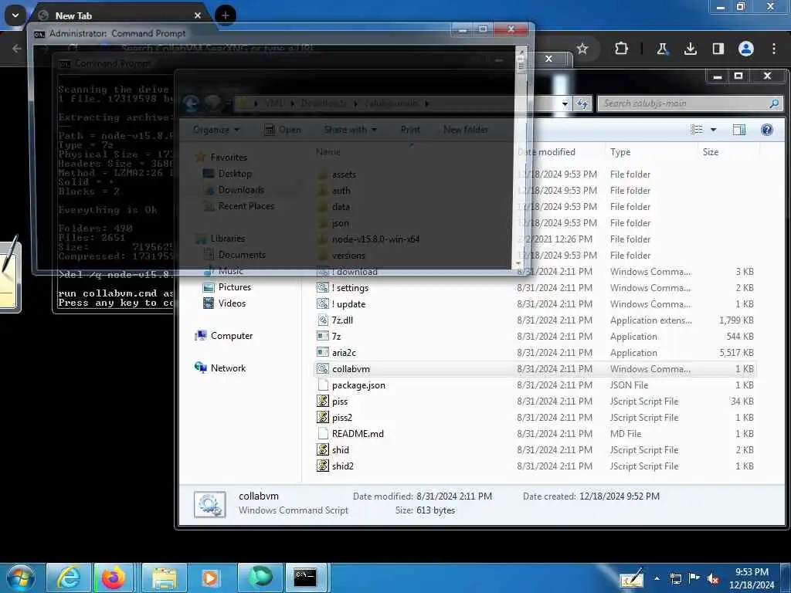The width and height of the screenshot is (791, 593).
Task: Open the Chrome tab search dropdown
Action: point(15,15)
